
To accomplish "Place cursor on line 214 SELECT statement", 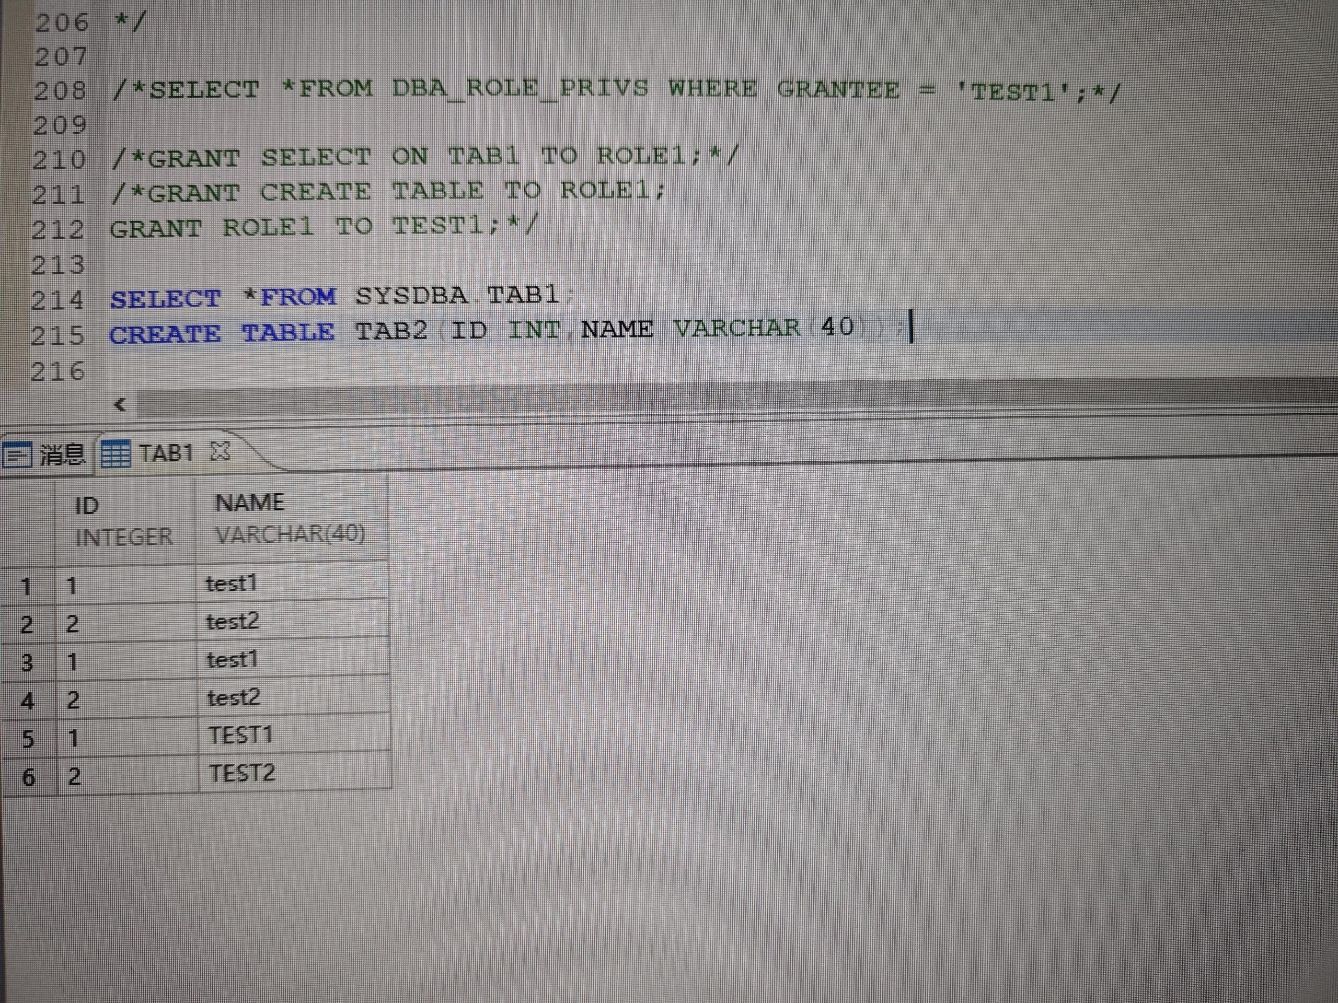I will [x=342, y=296].
